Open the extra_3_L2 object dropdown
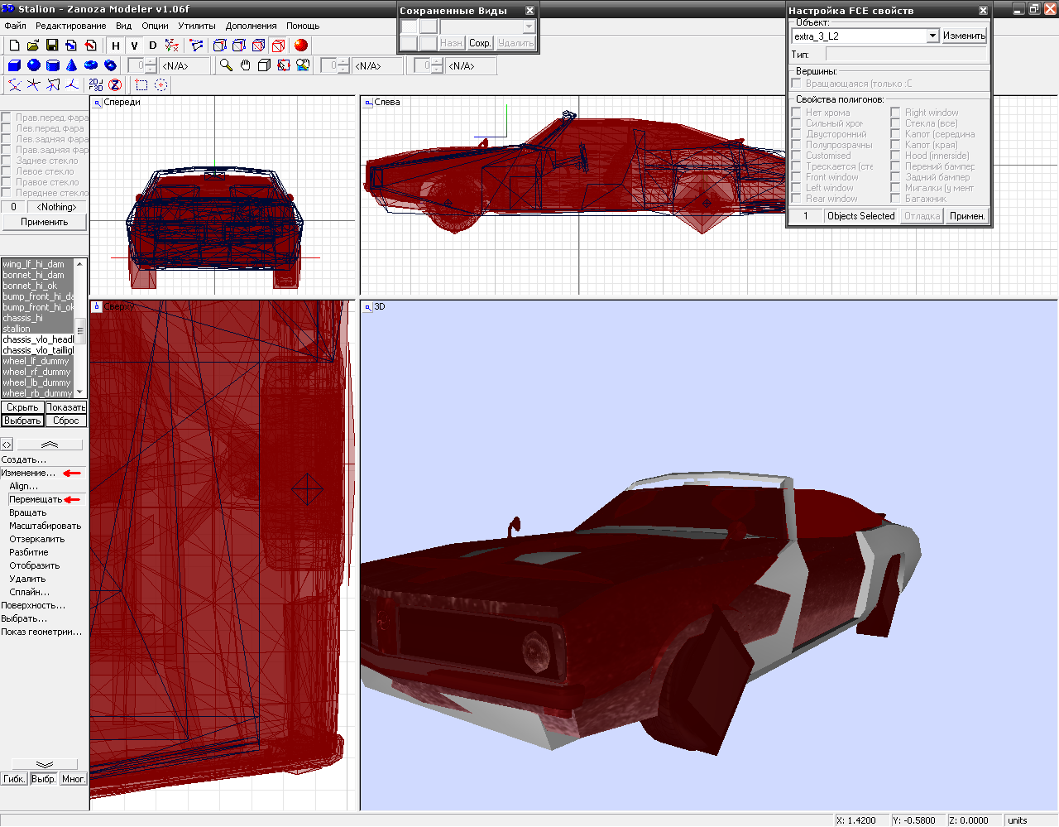Screen dimensions: 1059x827 click(x=932, y=36)
